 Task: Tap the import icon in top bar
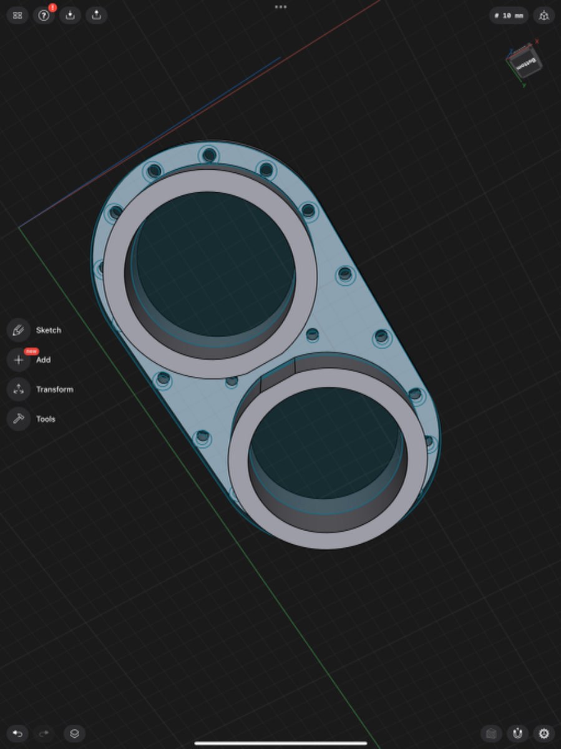(x=70, y=16)
